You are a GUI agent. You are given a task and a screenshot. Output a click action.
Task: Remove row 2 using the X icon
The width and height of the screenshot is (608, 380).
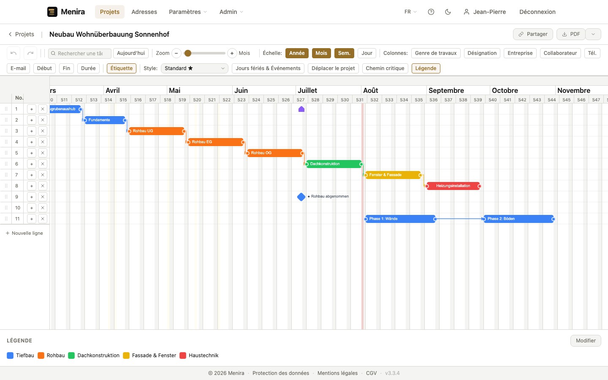[x=43, y=120]
